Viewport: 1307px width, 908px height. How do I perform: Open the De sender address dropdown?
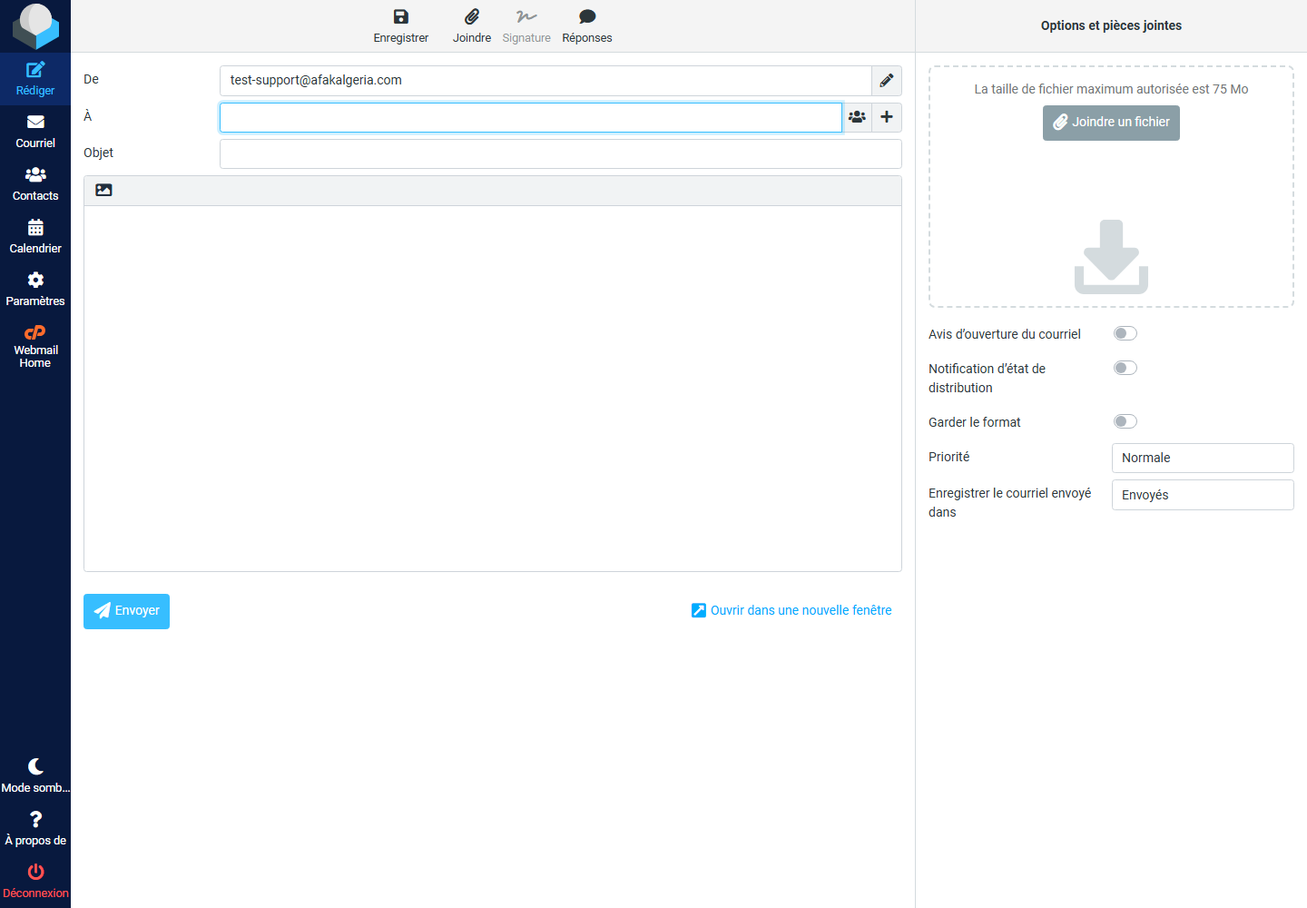tap(545, 81)
